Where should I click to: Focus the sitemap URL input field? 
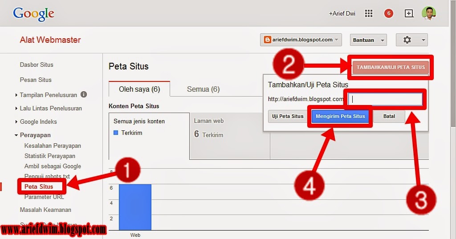(385, 99)
